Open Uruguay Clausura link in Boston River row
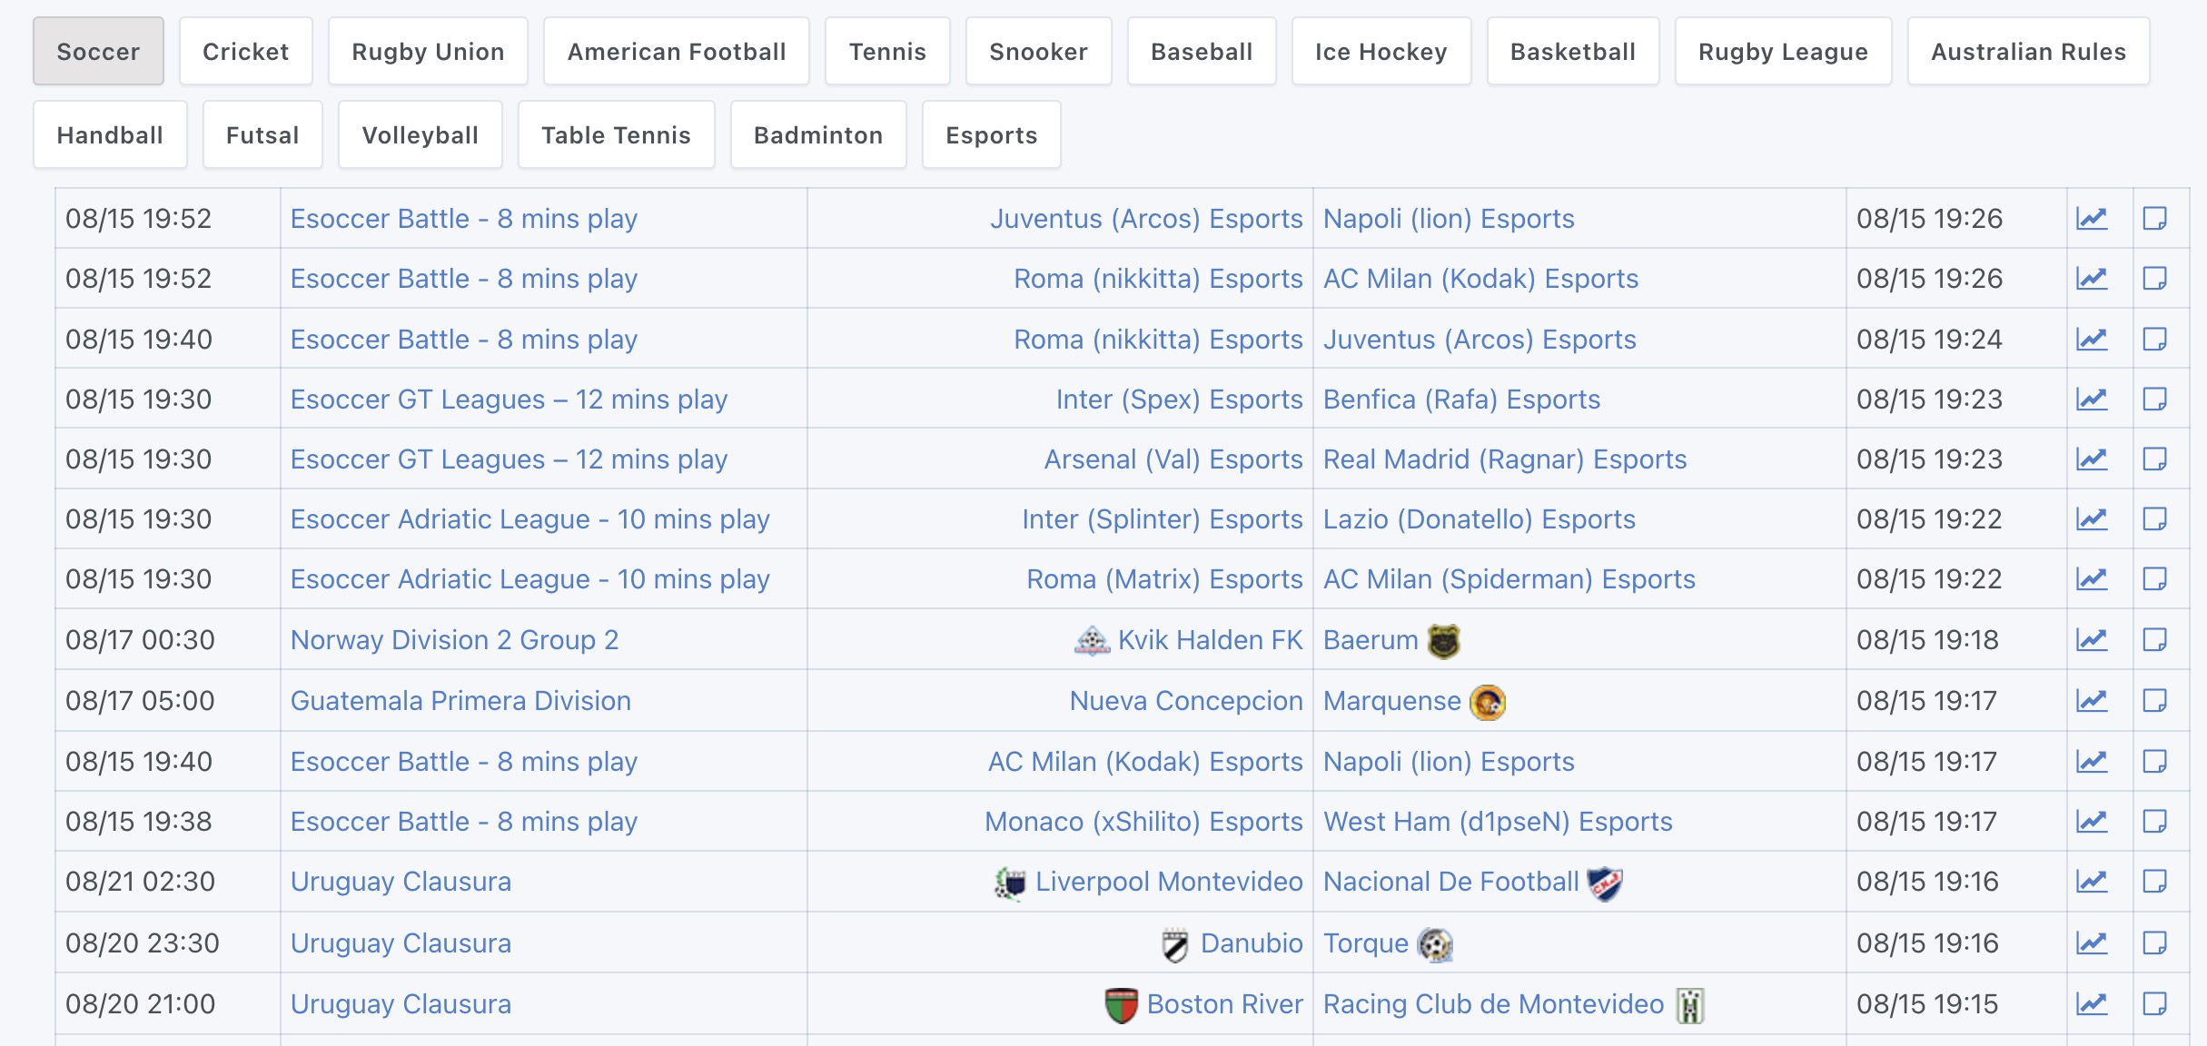This screenshot has width=2207, height=1046. pos(401,1004)
